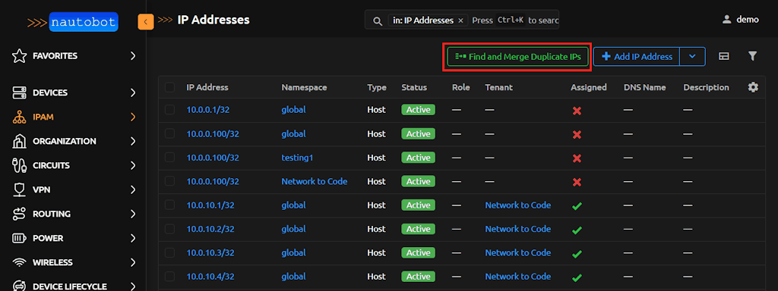This screenshot has height=291, width=778.
Task: Click the Wireless wifi icon
Action: (19, 262)
